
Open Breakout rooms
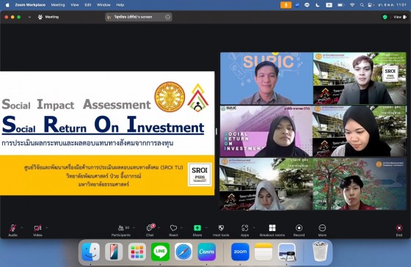point(272,230)
